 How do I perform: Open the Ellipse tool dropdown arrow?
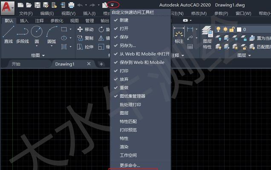click(70, 38)
